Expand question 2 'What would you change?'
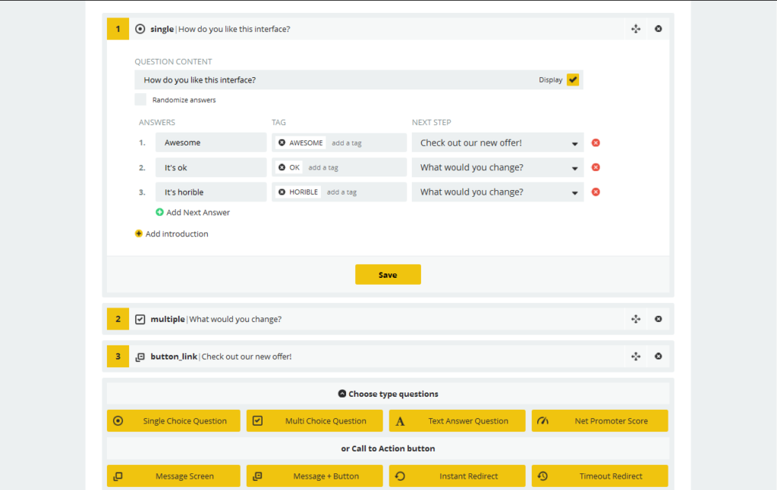This screenshot has height=490, width=777. 235,320
